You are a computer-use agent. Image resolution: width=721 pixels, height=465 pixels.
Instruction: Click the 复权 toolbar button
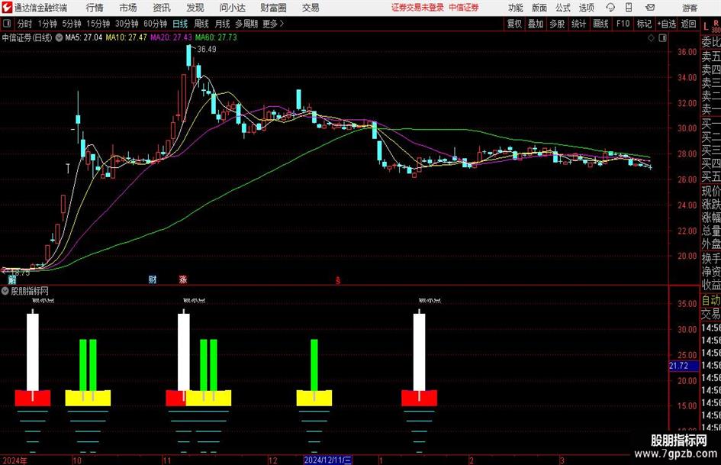click(x=514, y=24)
